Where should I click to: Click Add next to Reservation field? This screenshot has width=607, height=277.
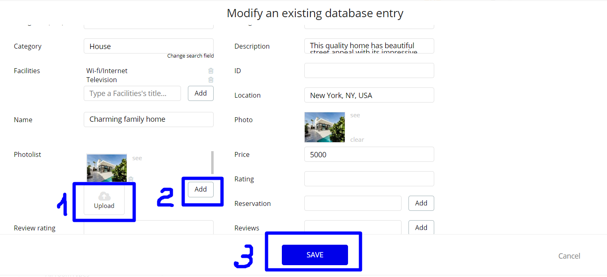coord(421,203)
